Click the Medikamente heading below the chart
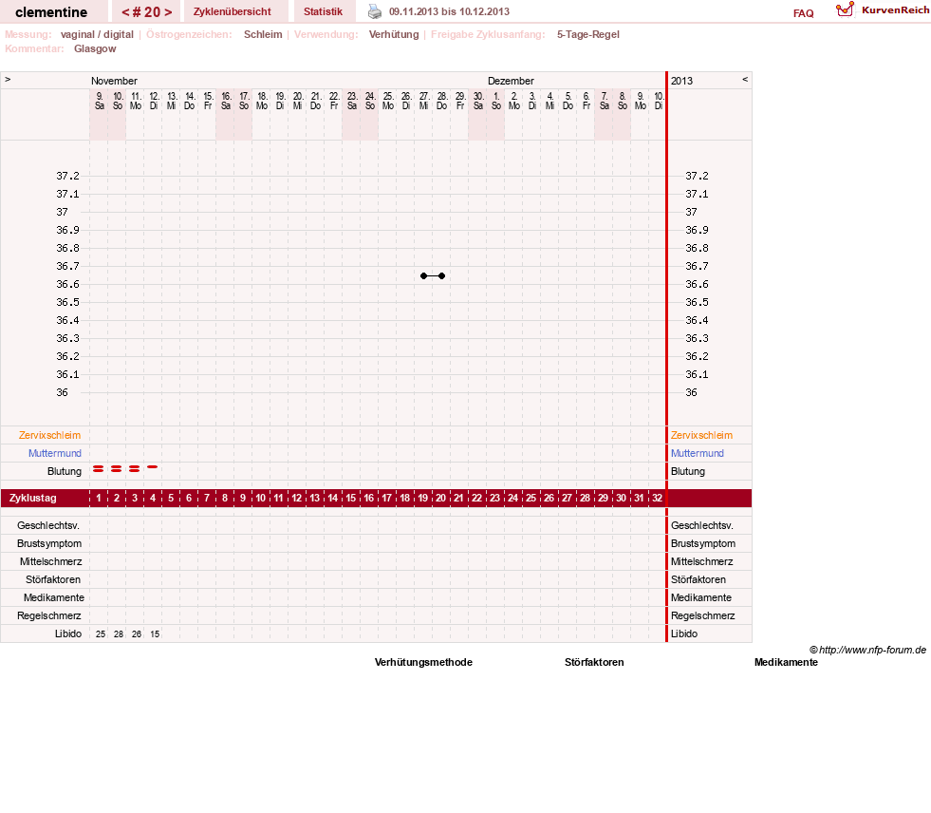931x813 pixels. pos(786,662)
